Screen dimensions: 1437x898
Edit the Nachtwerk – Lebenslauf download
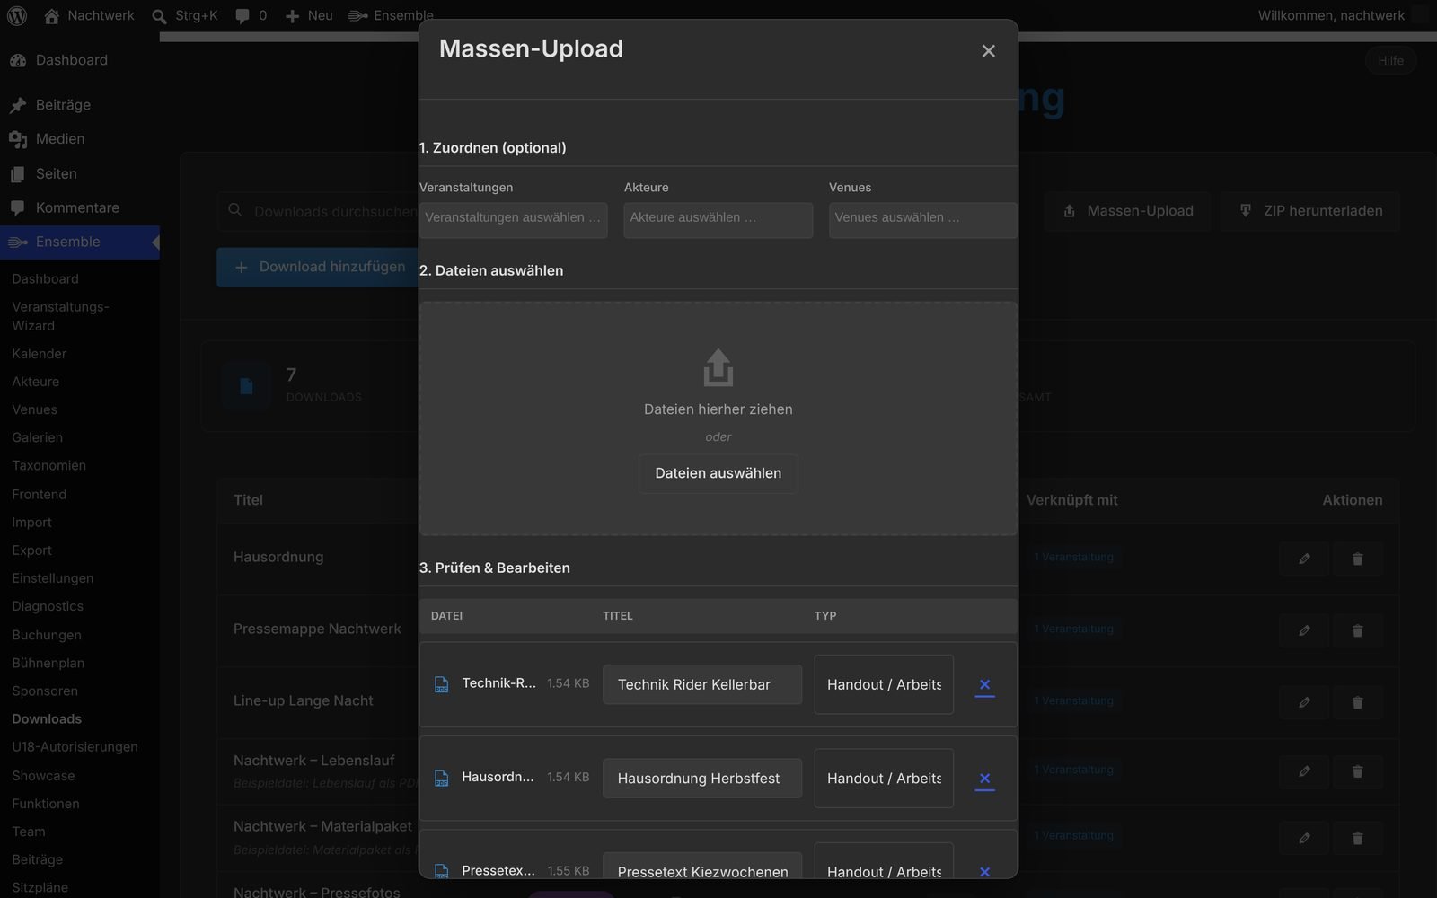[1304, 770]
